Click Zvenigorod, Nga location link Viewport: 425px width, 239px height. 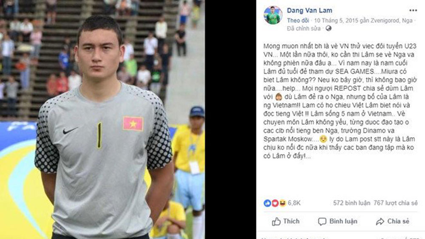(391, 20)
